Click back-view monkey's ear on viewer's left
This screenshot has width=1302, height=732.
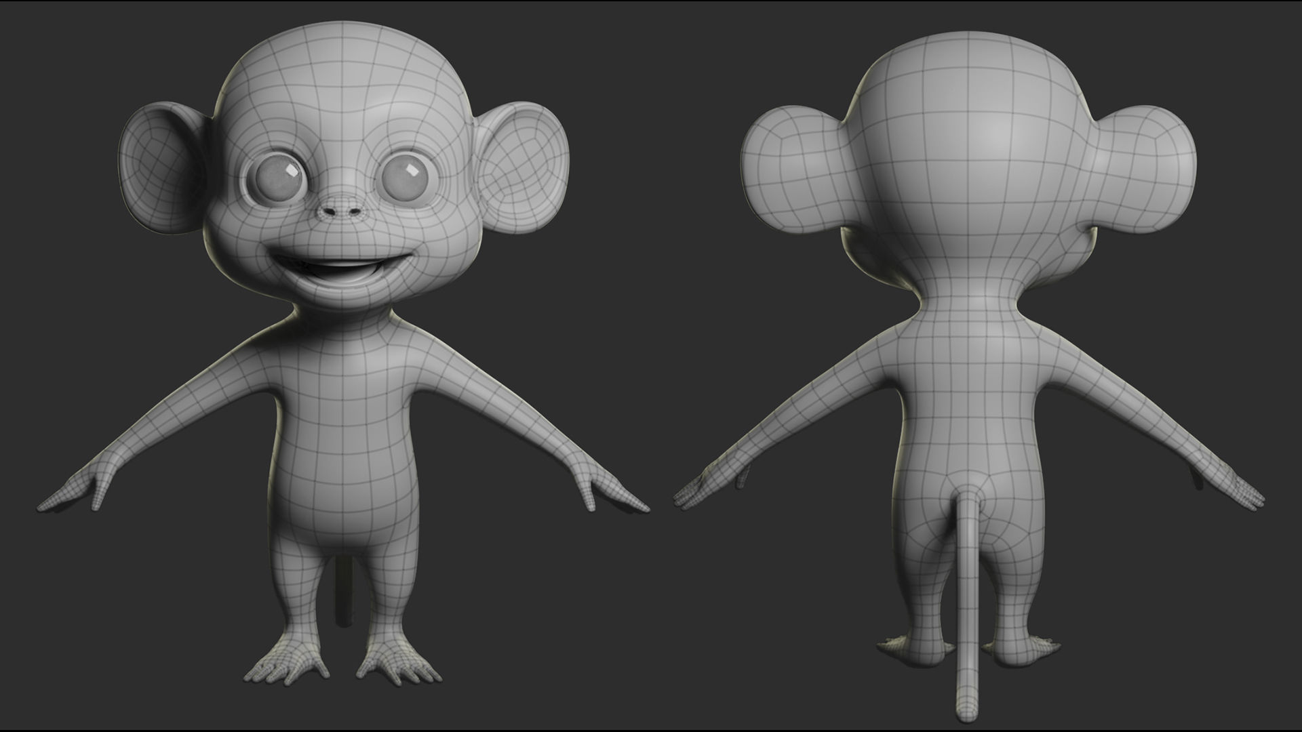795,169
